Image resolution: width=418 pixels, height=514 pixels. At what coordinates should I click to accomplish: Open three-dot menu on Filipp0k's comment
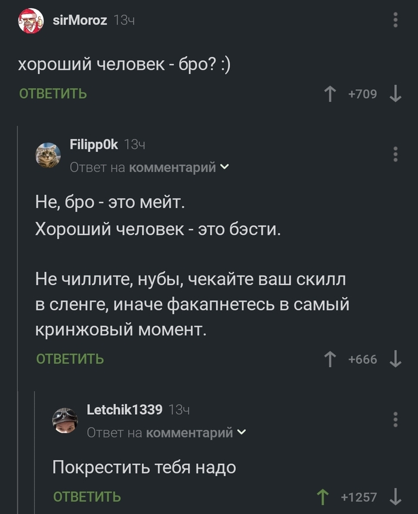point(395,154)
